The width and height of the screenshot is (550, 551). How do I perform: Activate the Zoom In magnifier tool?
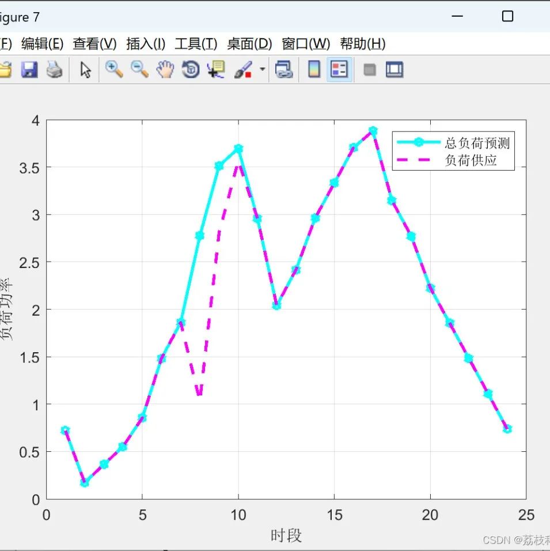114,69
